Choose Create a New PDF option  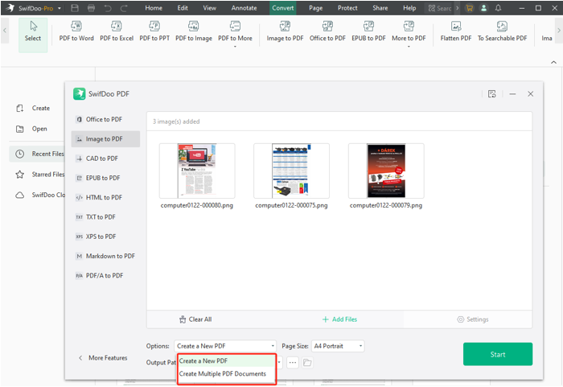(227, 360)
